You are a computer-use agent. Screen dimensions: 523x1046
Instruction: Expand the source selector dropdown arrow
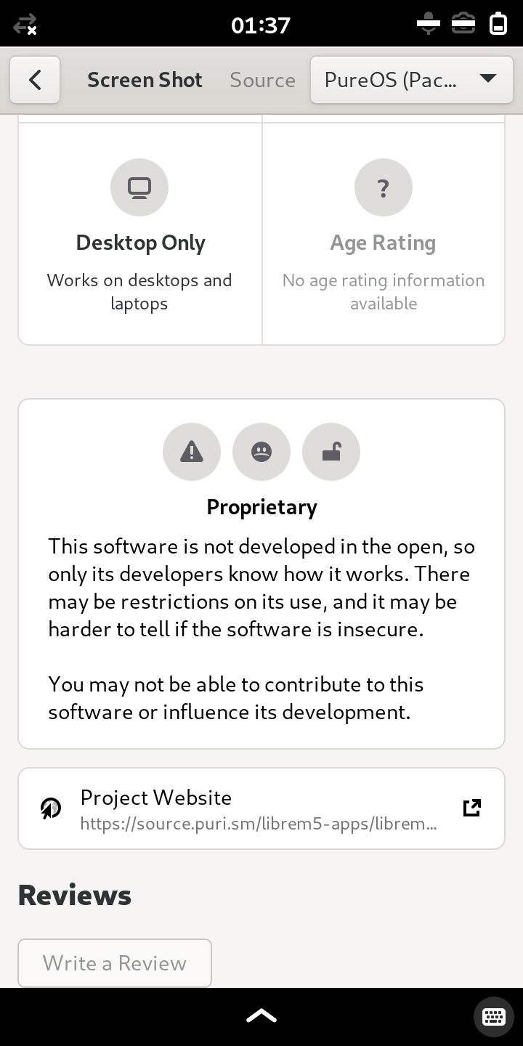488,78
